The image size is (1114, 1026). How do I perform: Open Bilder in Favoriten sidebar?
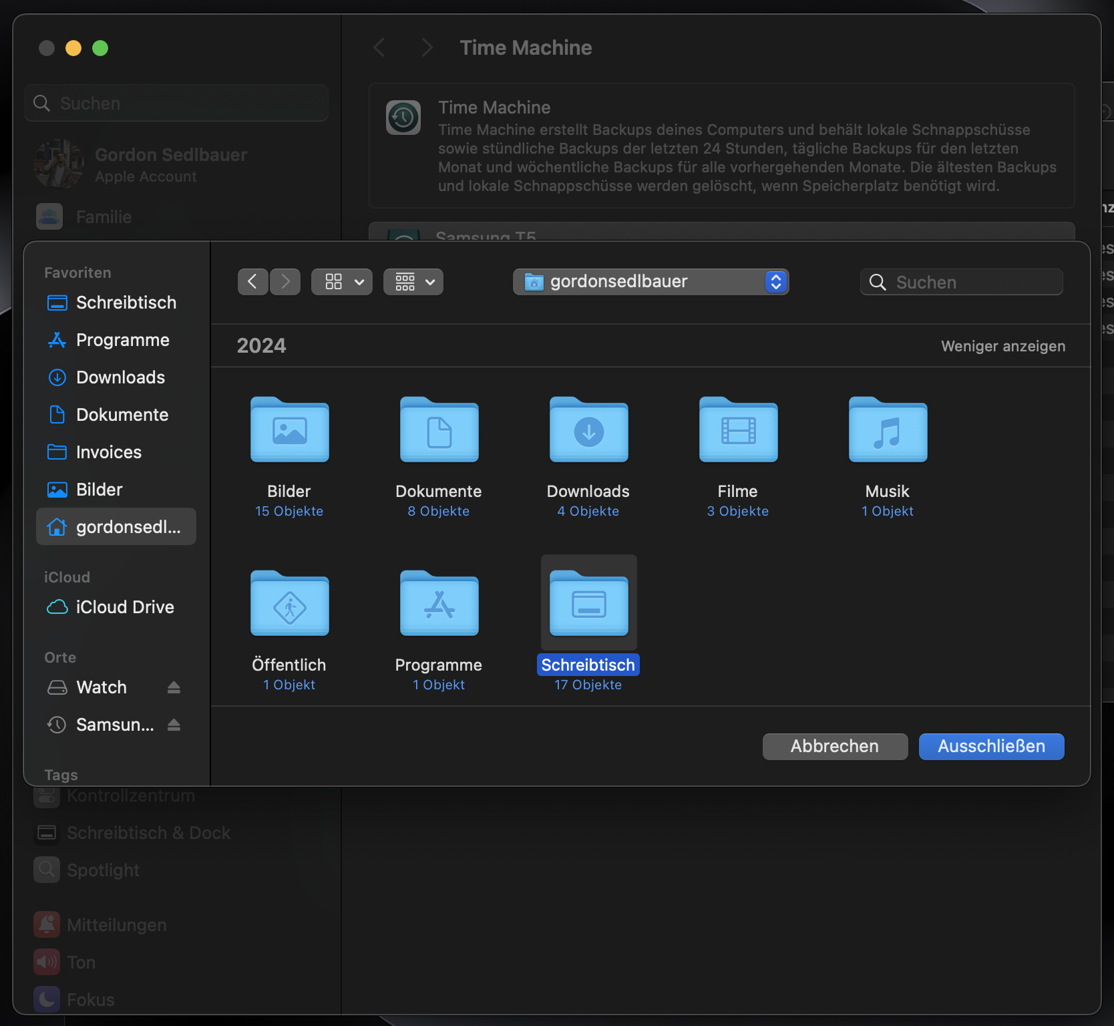pyautogui.click(x=116, y=490)
